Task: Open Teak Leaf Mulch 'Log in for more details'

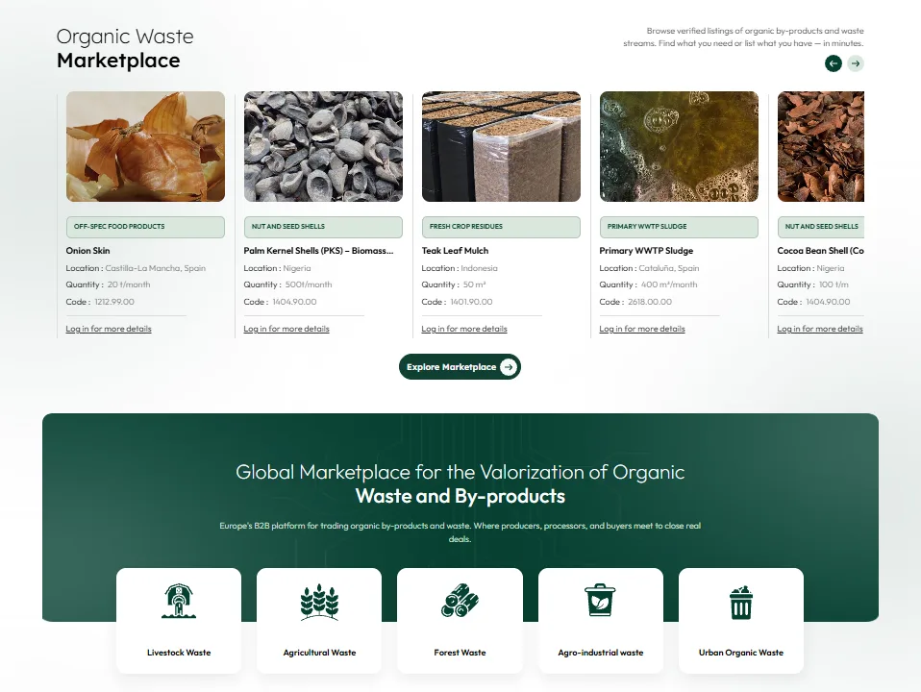Action: point(464,329)
